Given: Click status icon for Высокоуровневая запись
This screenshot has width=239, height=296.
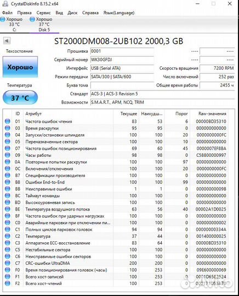Looking at the screenshot, I should 8,202.
